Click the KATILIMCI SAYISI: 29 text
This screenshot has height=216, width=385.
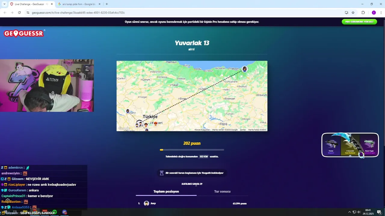pyautogui.click(x=192, y=184)
